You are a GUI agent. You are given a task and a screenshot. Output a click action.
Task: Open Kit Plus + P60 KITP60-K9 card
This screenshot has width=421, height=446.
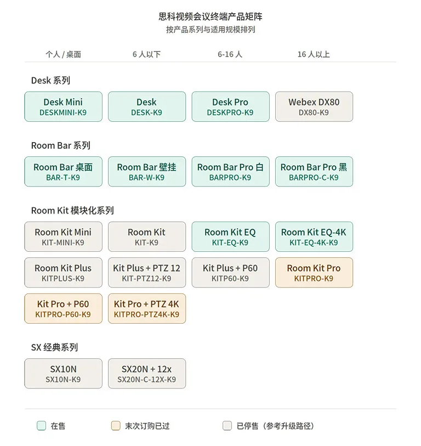231,273
